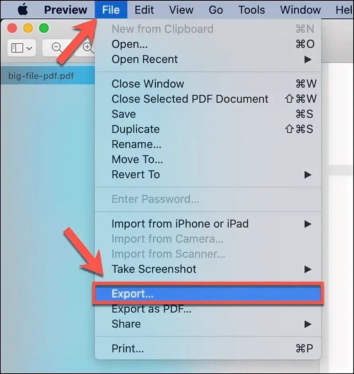Zoom in with the plus magnifier
This screenshot has height=374, width=354.
point(88,47)
